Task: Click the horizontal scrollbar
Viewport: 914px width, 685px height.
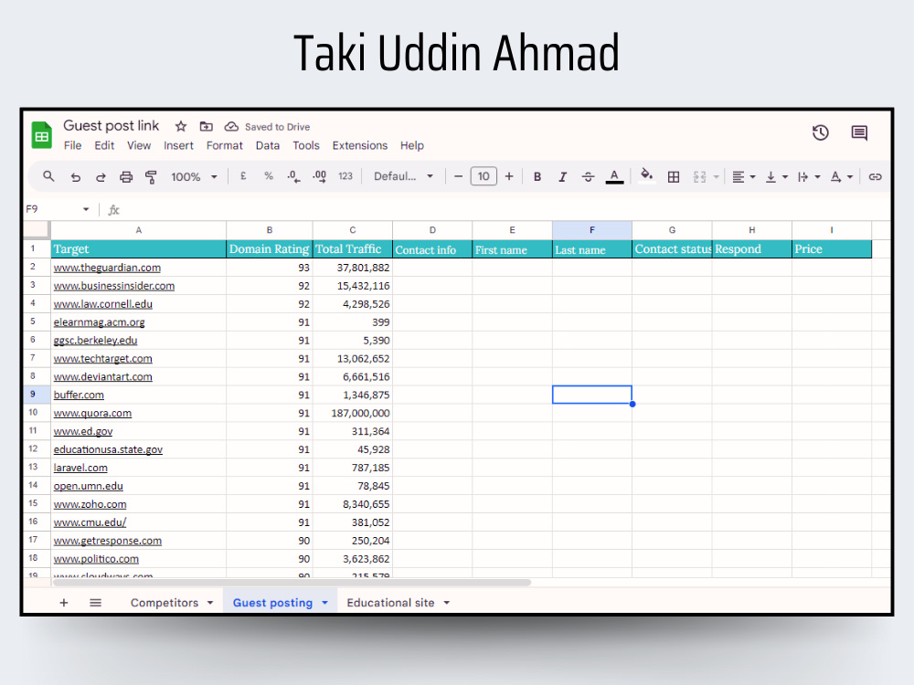Action: [292, 583]
